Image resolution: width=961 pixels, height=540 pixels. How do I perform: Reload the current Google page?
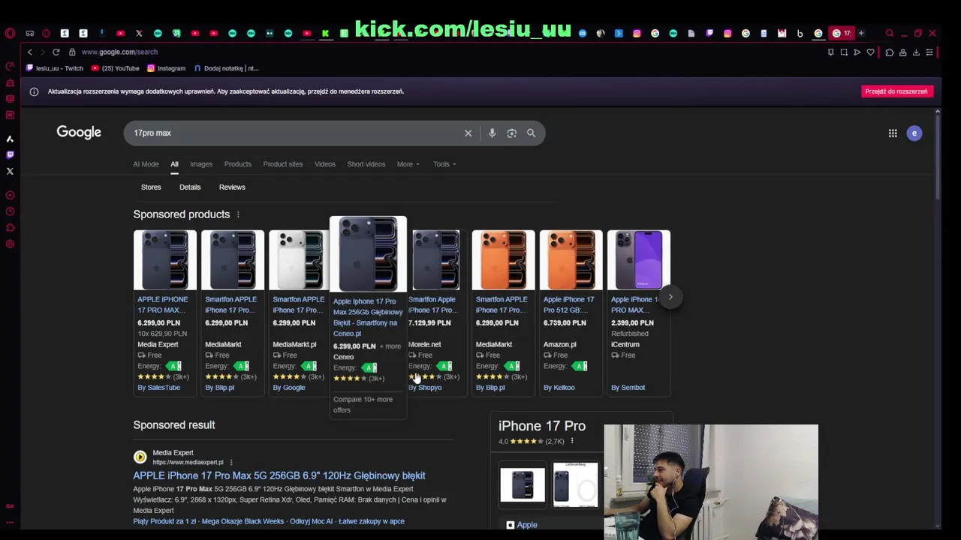[56, 52]
